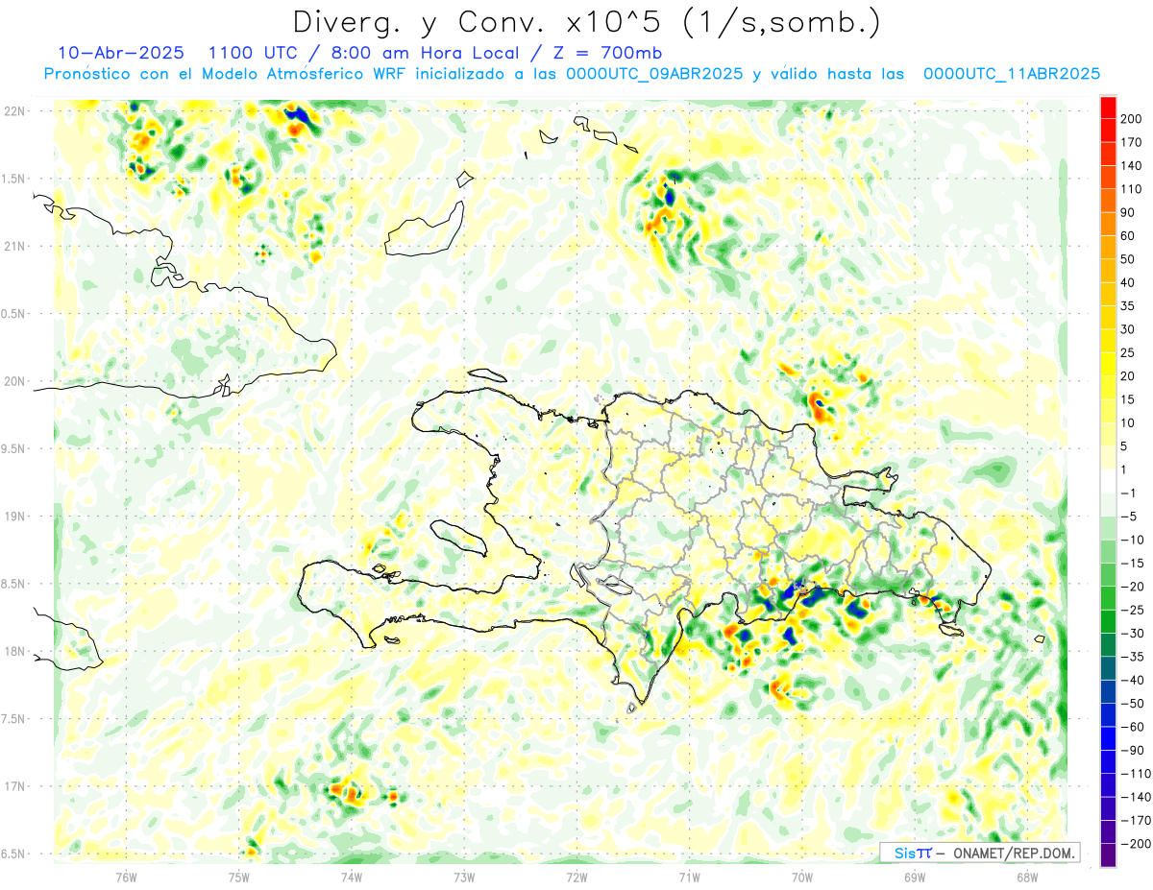Select the date text "10-Abr-2025"
1153x890 pixels.
tap(121, 53)
